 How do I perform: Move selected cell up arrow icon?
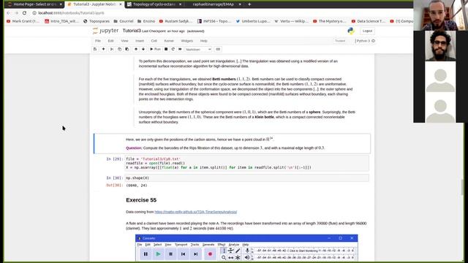click(x=136, y=49)
